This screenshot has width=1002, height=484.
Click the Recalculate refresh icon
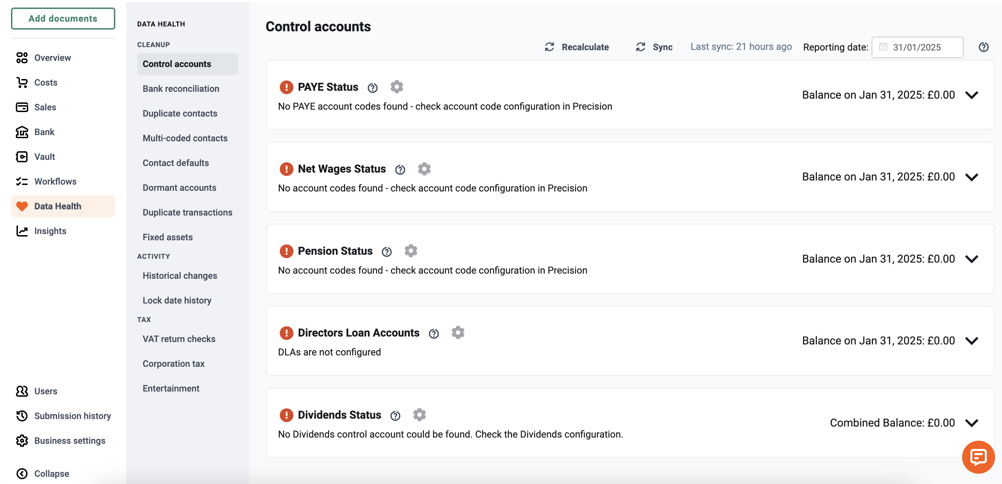(x=549, y=47)
